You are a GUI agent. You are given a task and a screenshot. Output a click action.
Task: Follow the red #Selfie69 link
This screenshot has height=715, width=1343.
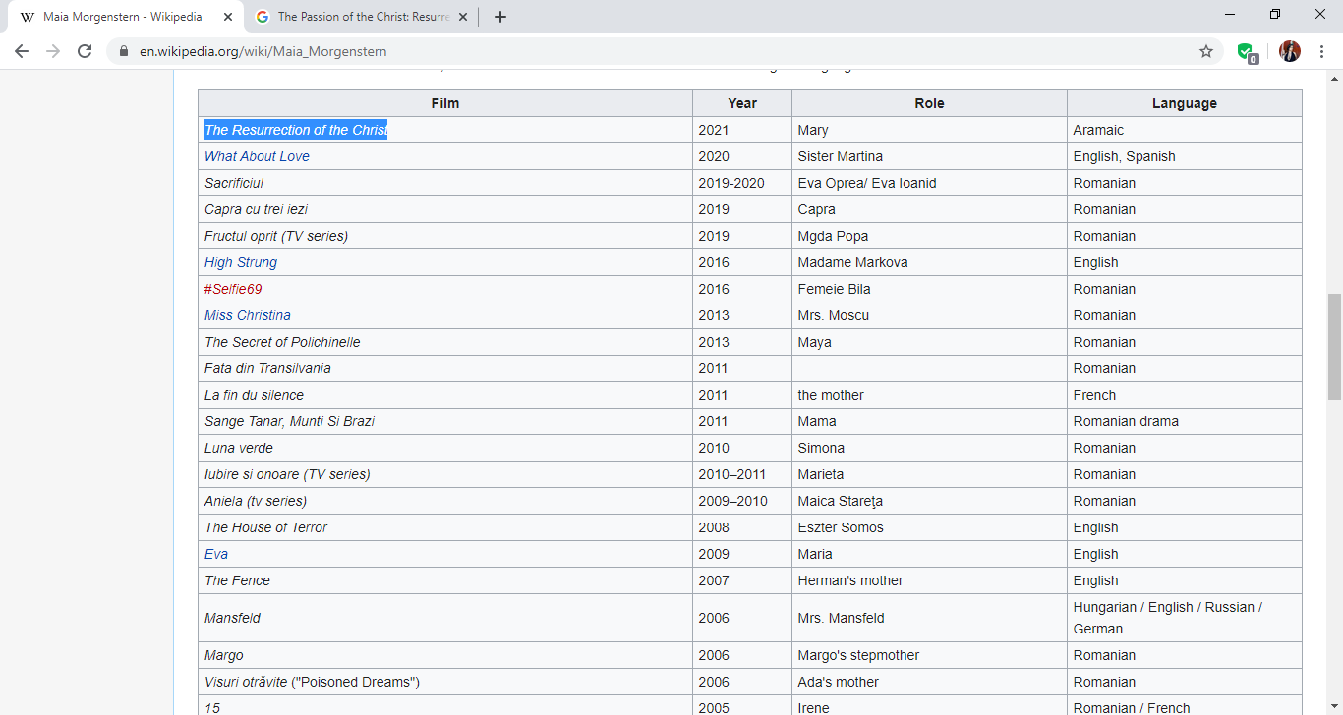(233, 289)
